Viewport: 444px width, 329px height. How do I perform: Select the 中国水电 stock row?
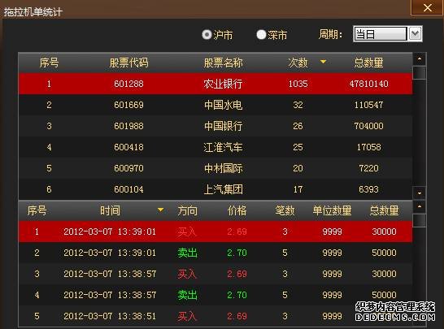click(x=215, y=105)
